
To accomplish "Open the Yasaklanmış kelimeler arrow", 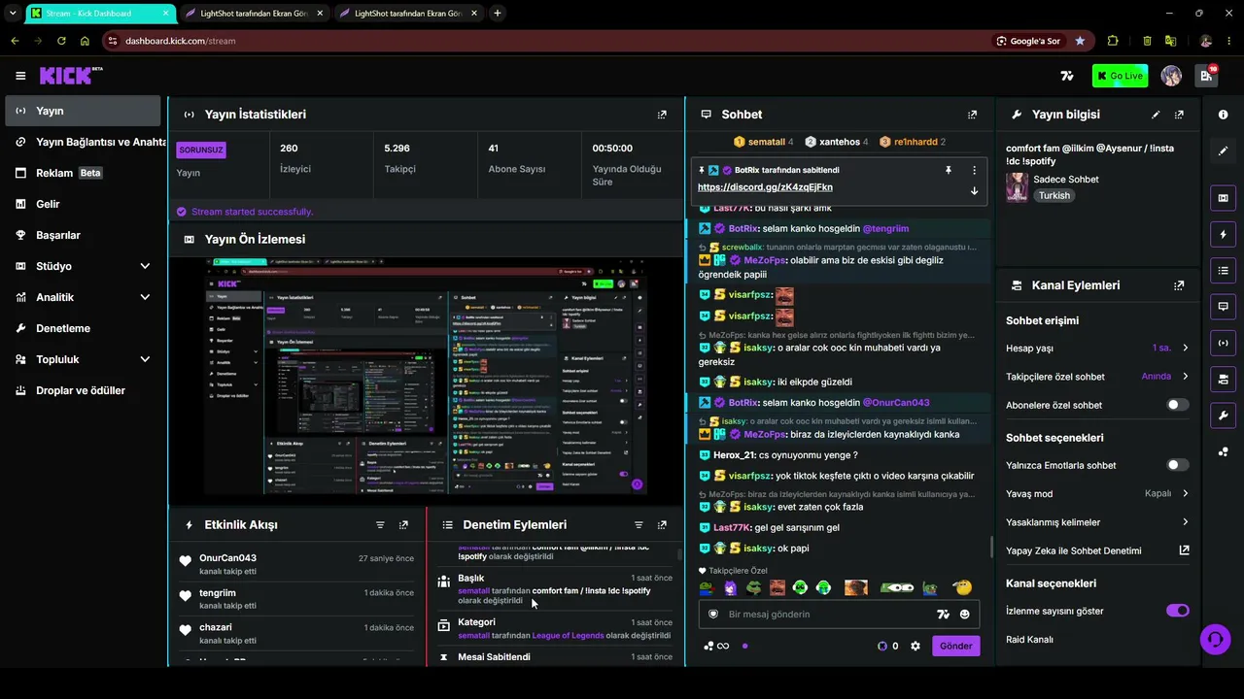I will tap(1185, 522).
